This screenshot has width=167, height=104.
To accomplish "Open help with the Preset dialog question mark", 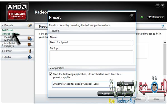I will [132, 16].
